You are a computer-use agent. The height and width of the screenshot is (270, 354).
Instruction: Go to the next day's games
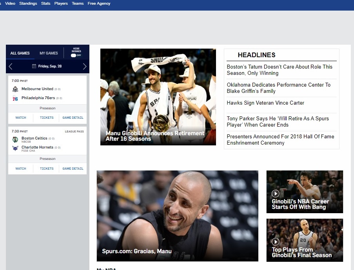84,66
